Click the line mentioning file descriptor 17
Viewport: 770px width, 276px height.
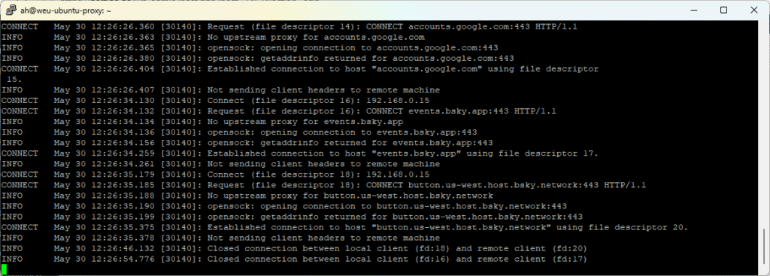(300, 153)
